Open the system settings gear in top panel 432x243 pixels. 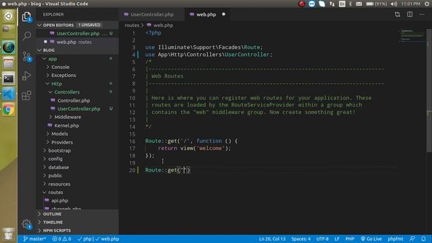point(427,4)
